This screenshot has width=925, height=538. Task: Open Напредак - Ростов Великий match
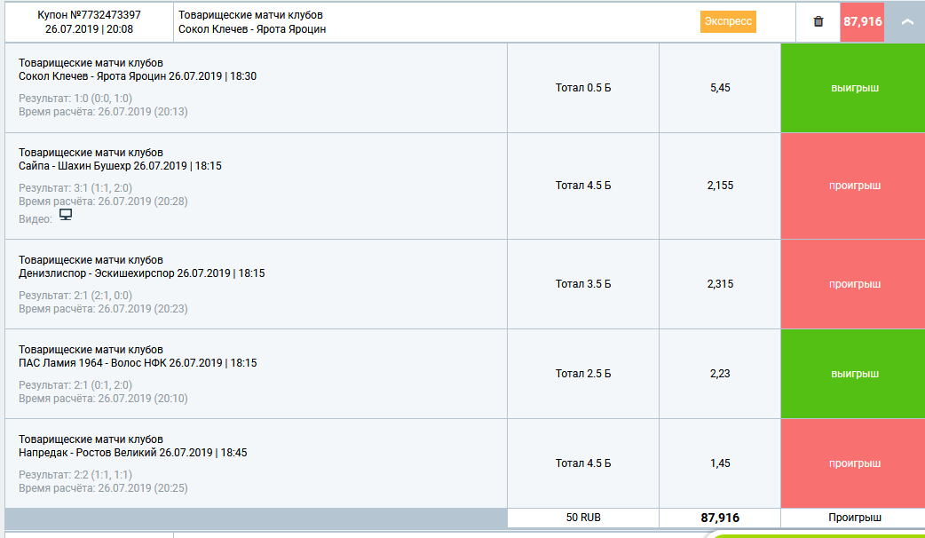pos(132,453)
